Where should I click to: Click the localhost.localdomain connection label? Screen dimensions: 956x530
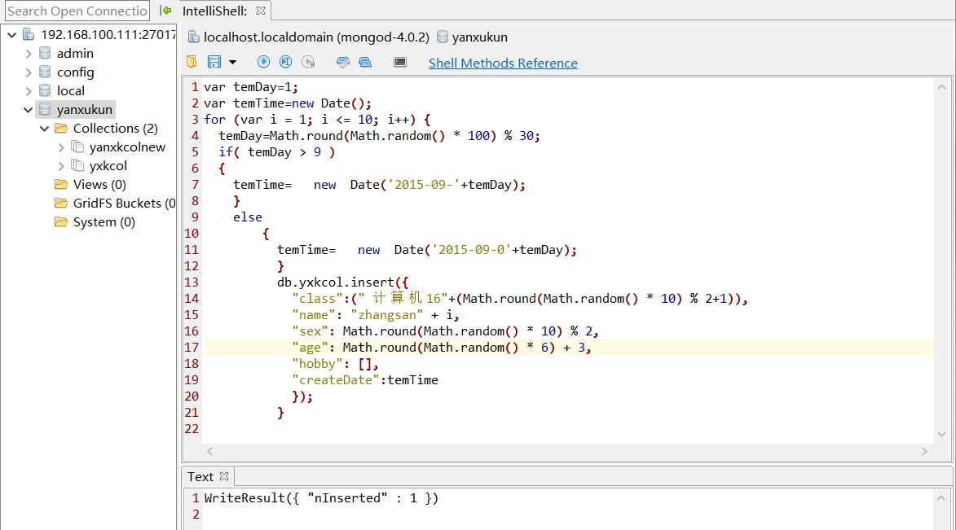click(x=316, y=37)
